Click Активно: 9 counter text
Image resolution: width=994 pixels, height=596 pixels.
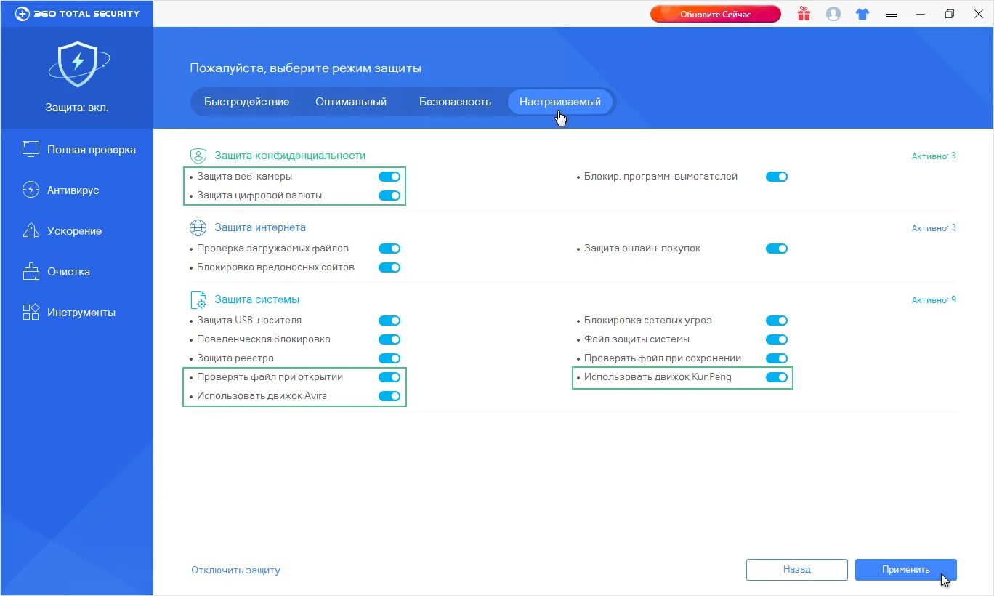point(934,299)
